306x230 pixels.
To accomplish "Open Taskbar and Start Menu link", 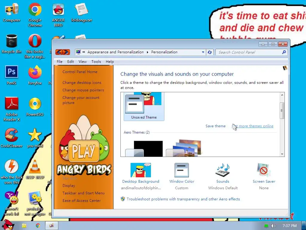I will click(83, 193).
